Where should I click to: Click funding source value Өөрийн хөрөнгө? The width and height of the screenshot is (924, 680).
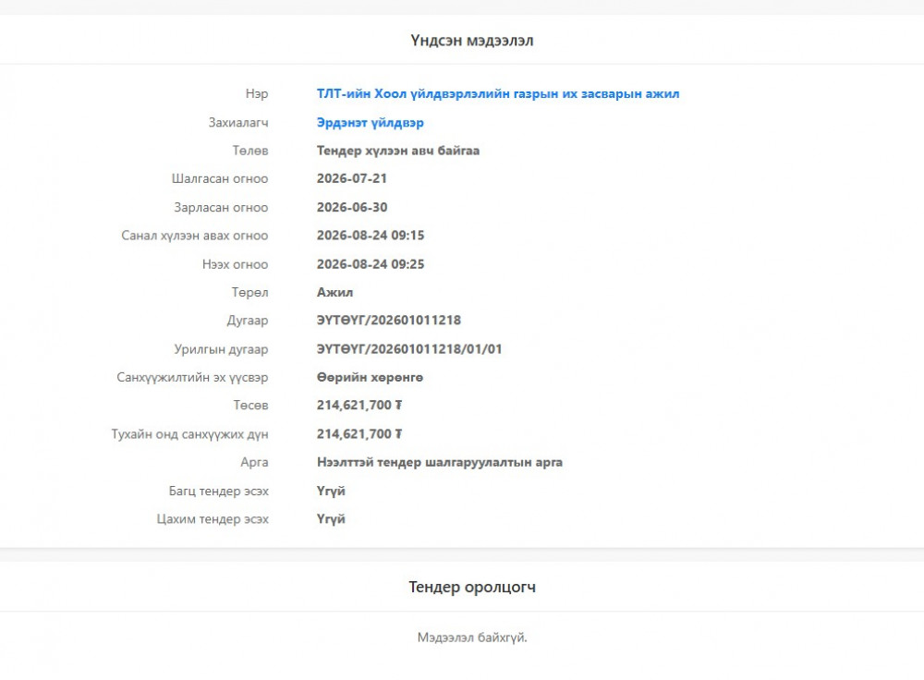[370, 377]
